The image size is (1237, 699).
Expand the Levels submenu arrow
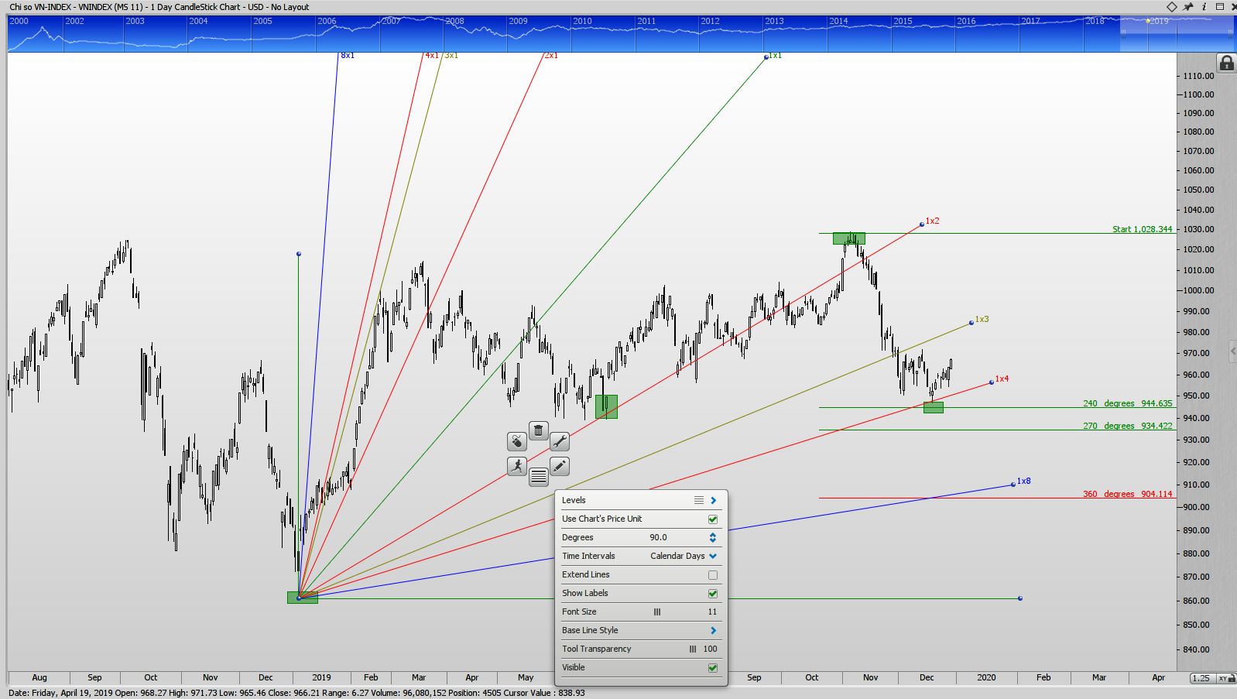[x=714, y=501]
